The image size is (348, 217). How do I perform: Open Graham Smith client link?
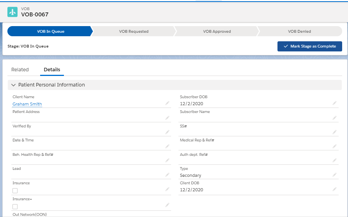[27, 104]
